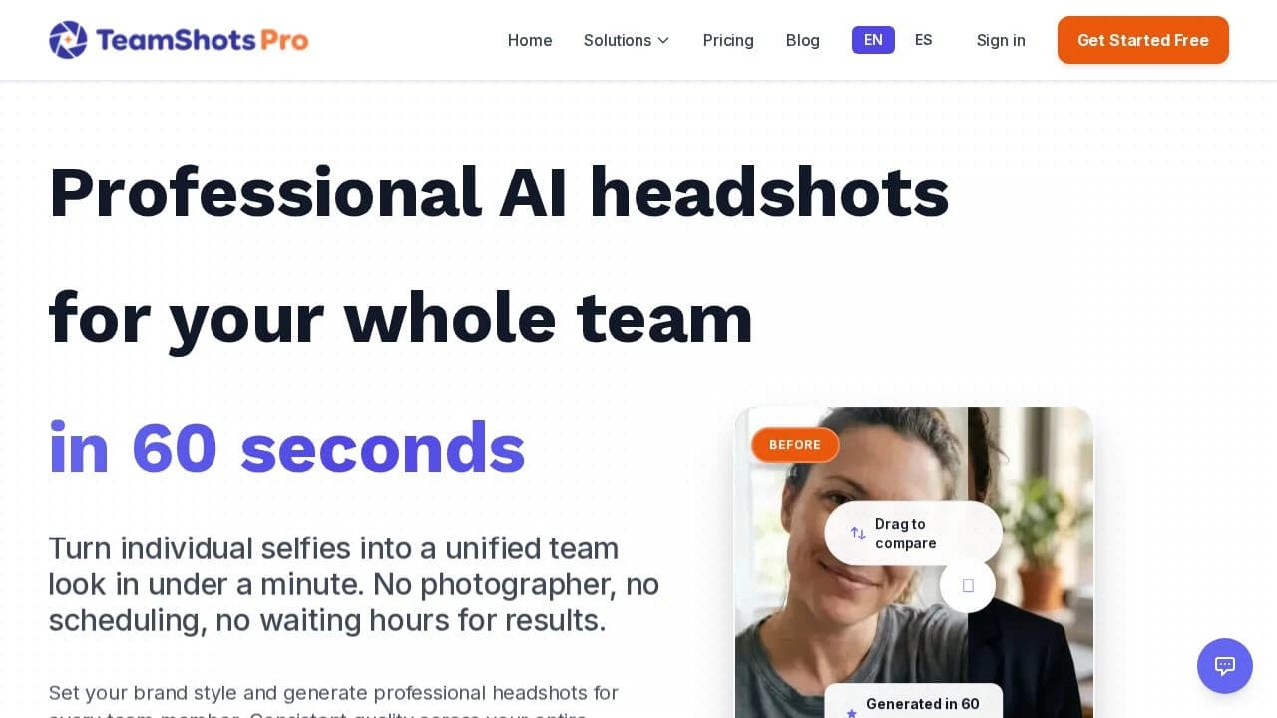Image resolution: width=1277 pixels, height=718 pixels.
Task: Click the up-down arrows icon in compare pill
Action: 858,534
